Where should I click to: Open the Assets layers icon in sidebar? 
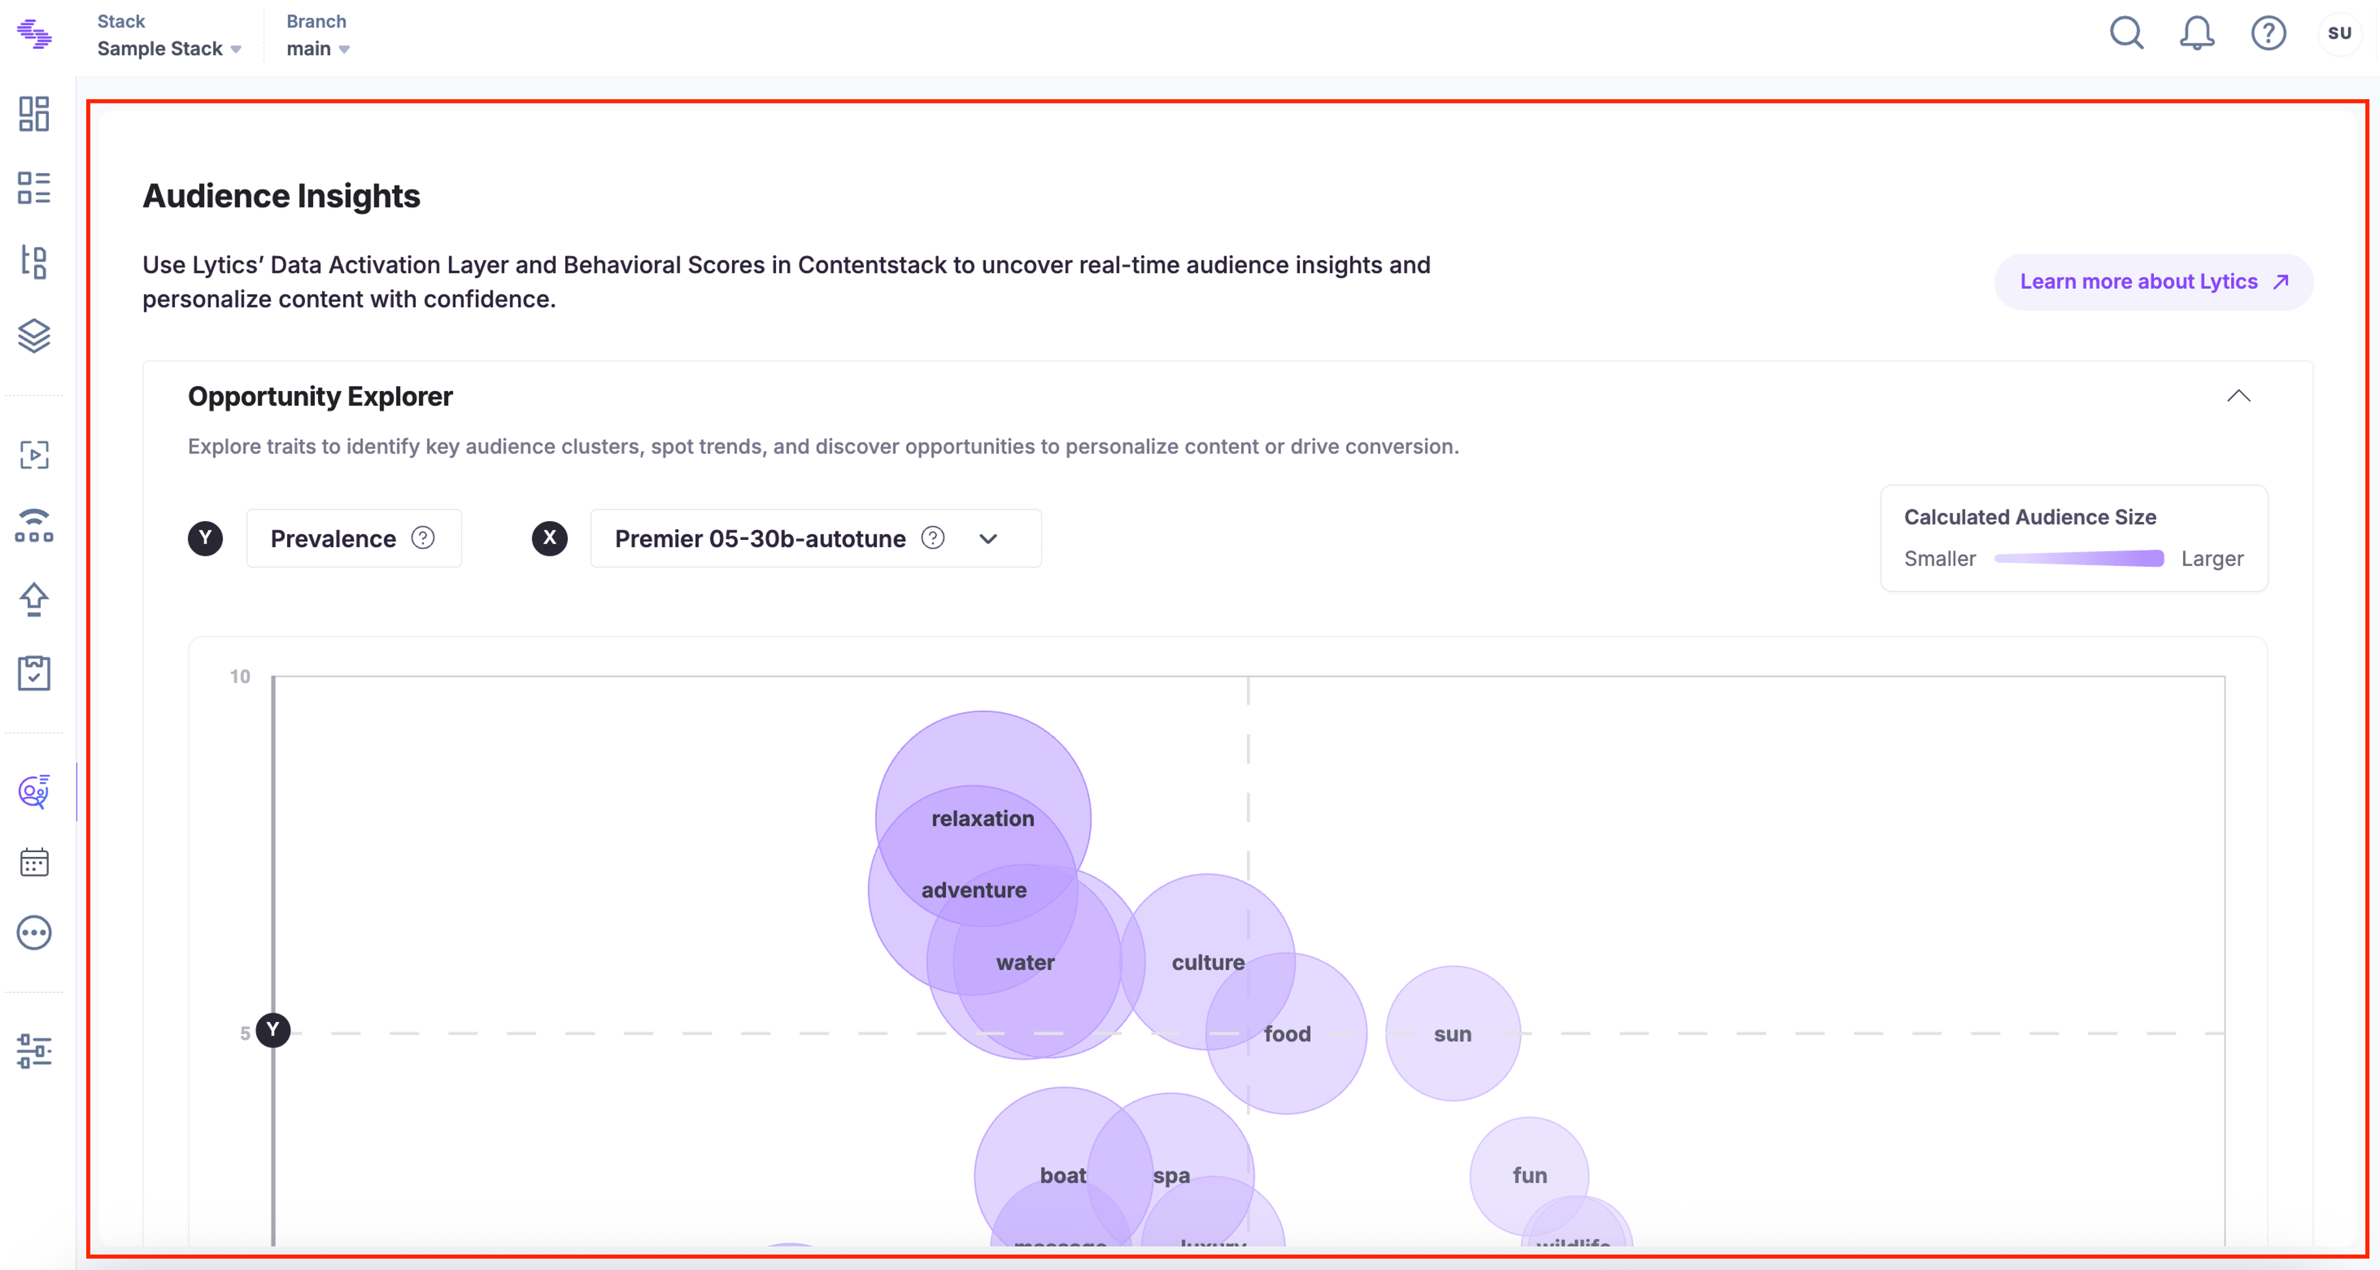tap(34, 335)
